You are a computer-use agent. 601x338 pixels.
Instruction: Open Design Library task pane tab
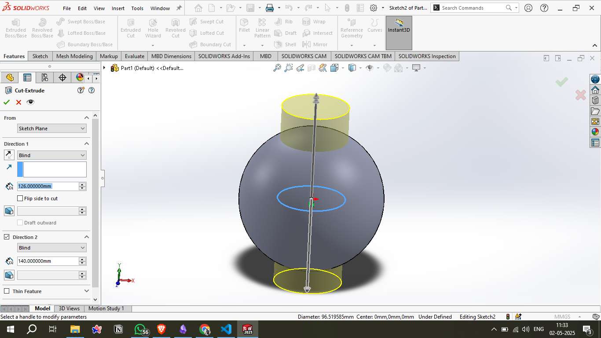tap(595, 100)
